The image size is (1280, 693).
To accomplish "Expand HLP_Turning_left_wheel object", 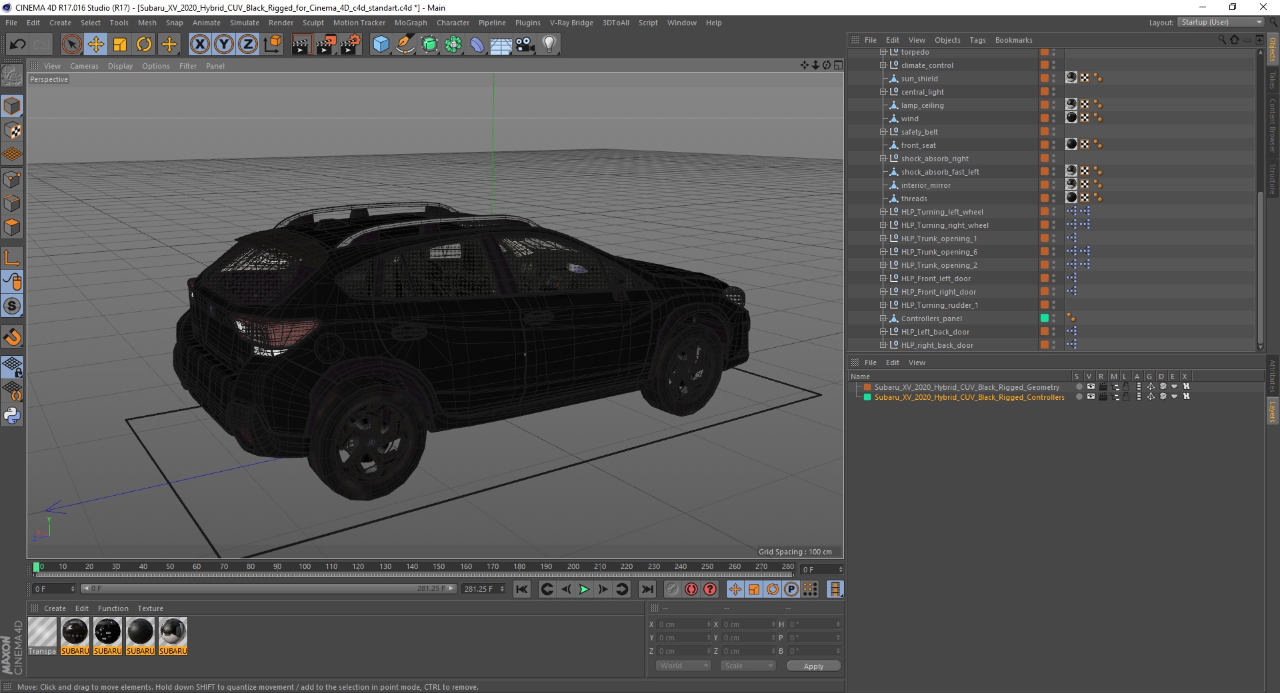I will click(883, 212).
